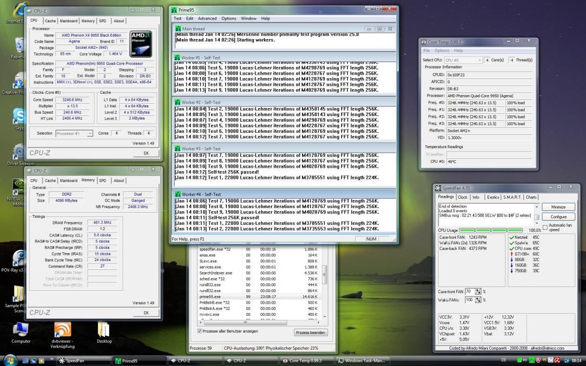
Task: Select the SearchIndexer.exe process row
Action: pyautogui.click(x=259, y=273)
